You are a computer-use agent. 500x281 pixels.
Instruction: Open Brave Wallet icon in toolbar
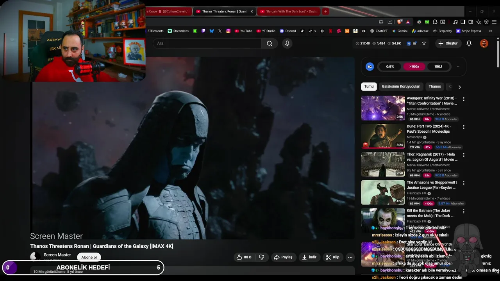tap(471, 22)
